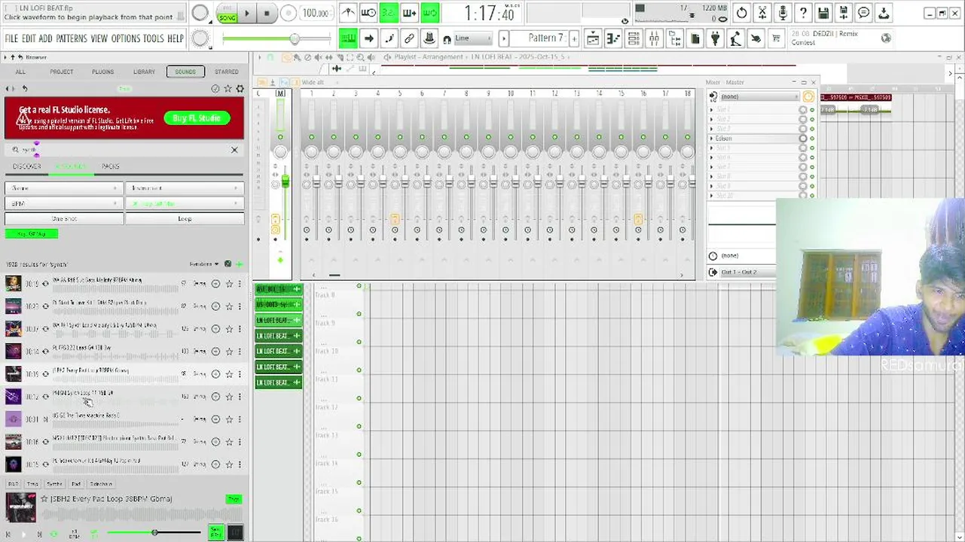Add new pattern with plus button
Viewport: 965px width, 542px height.
(575, 38)
